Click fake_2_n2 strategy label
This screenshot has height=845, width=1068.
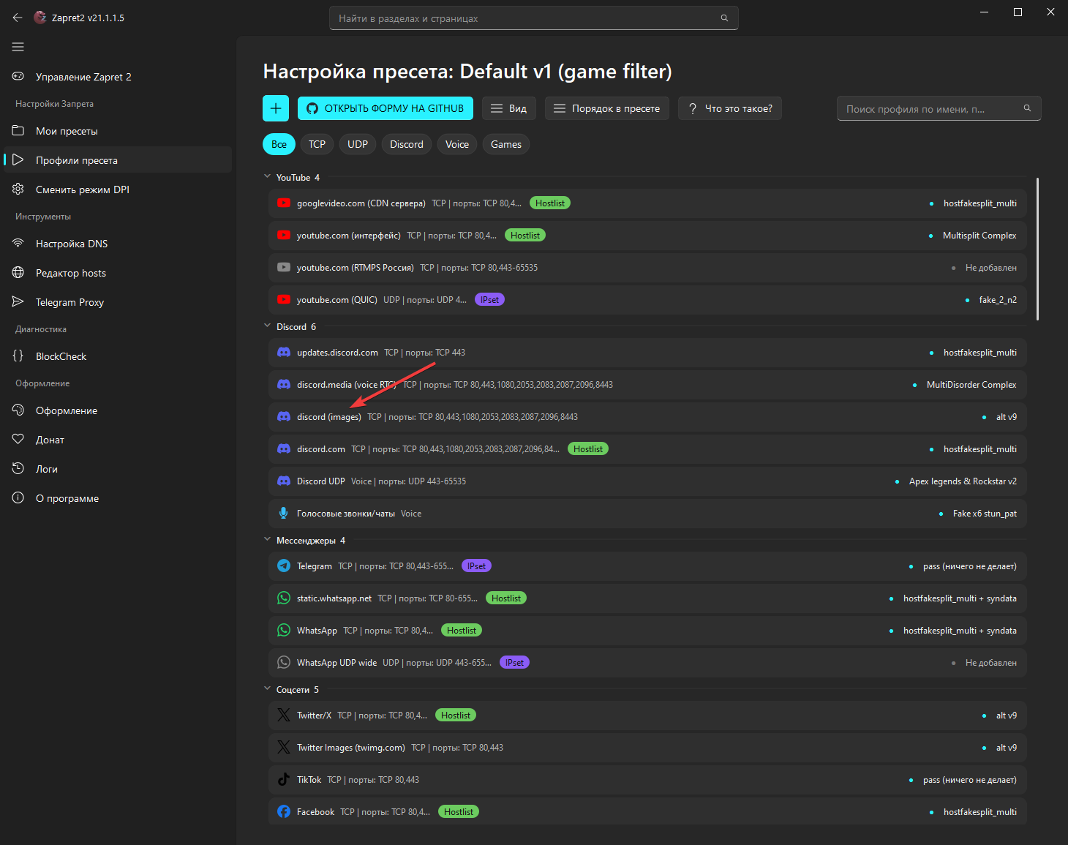(998, 300)
